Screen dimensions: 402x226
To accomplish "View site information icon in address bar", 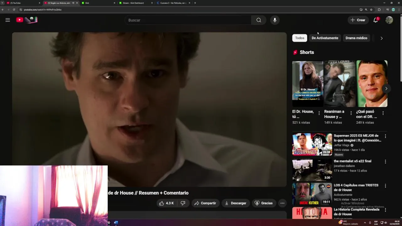I will [21, 10].
